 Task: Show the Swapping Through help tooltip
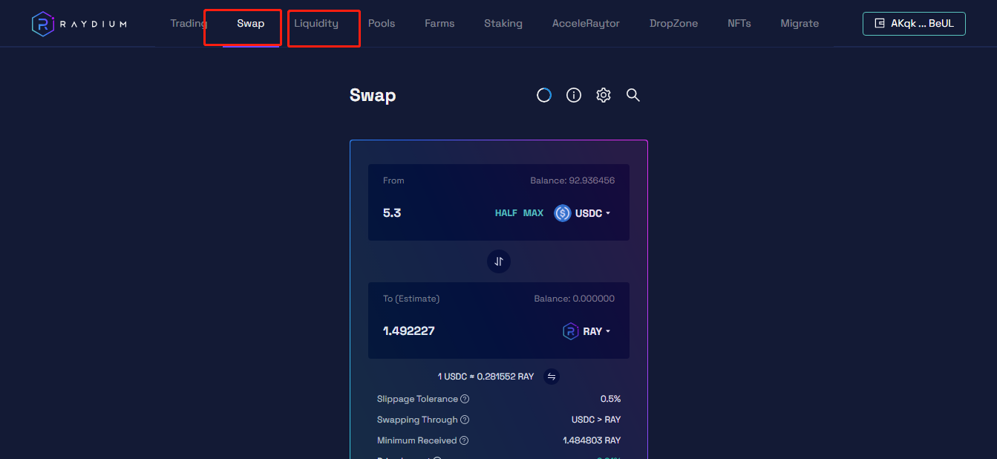tap(465, 420)
